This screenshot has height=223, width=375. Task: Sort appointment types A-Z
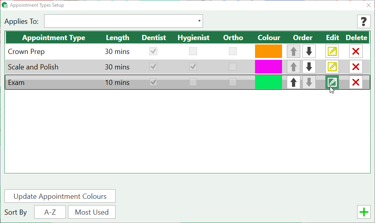coord(50,212)
